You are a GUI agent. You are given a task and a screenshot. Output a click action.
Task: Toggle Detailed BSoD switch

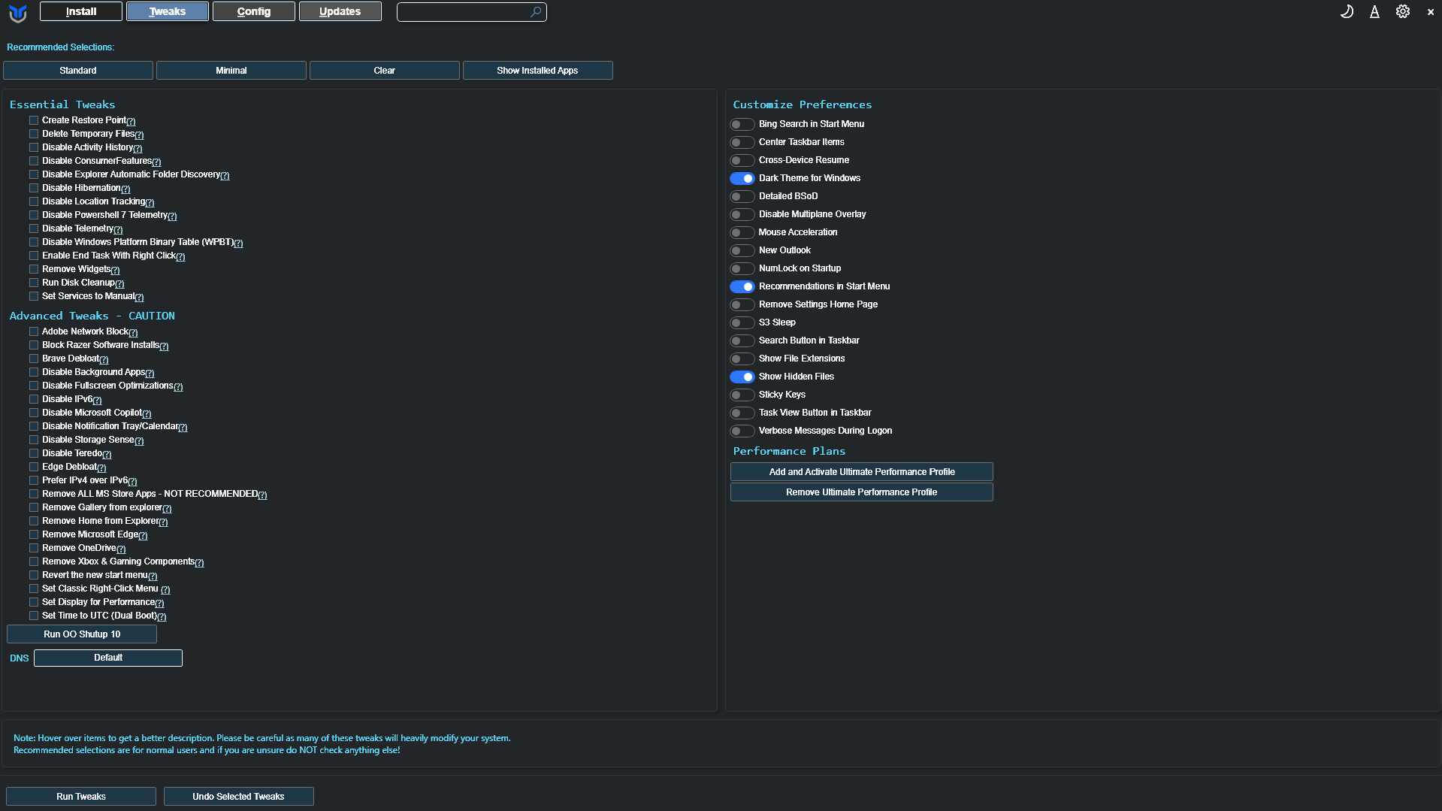coord(742,196)
